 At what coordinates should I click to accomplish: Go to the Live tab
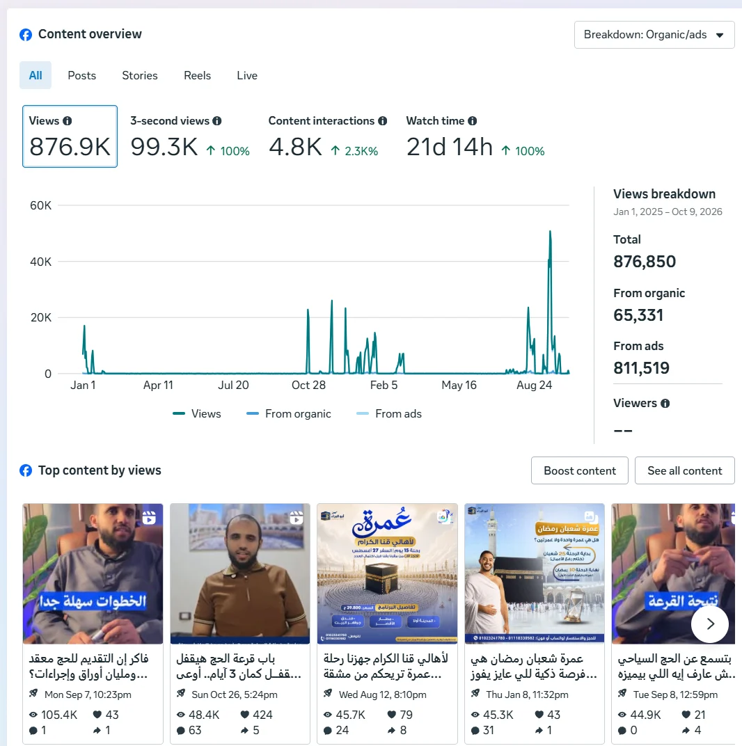[247, 75]
